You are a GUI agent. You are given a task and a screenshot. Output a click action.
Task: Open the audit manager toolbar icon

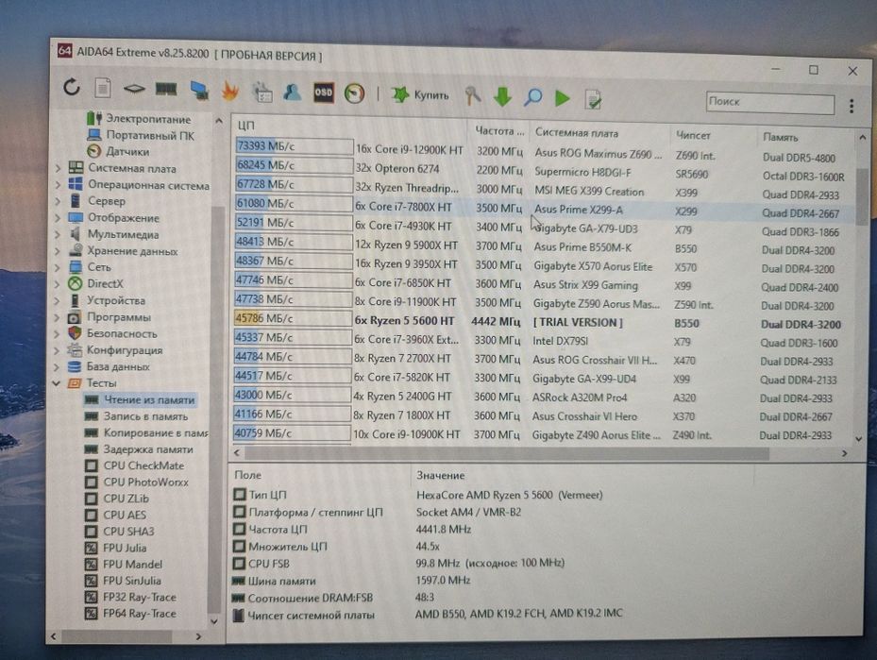[x=261, y=92]
